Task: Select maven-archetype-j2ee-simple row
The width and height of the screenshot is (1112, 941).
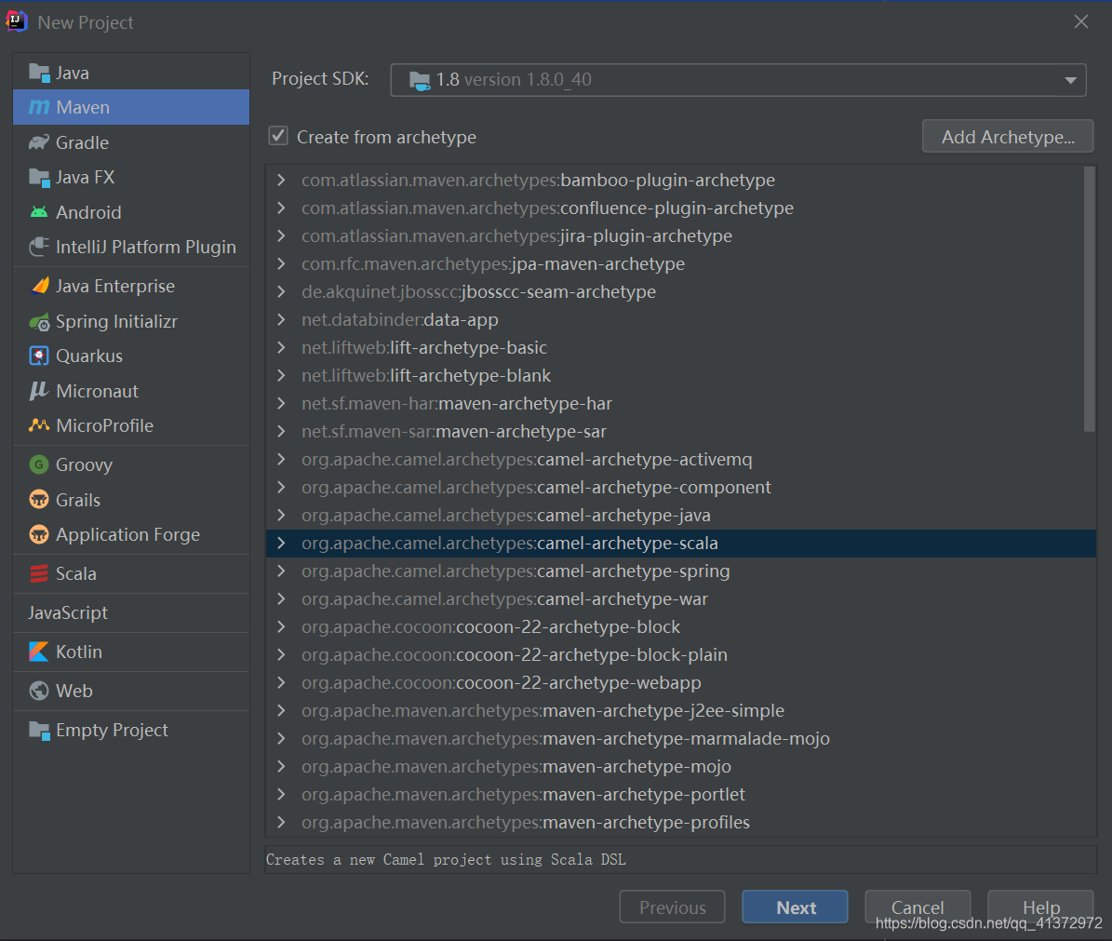Action: (681, 710)
